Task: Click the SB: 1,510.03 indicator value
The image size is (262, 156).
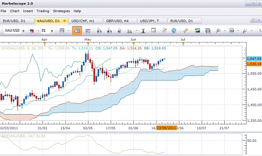Action: [155, 49]
